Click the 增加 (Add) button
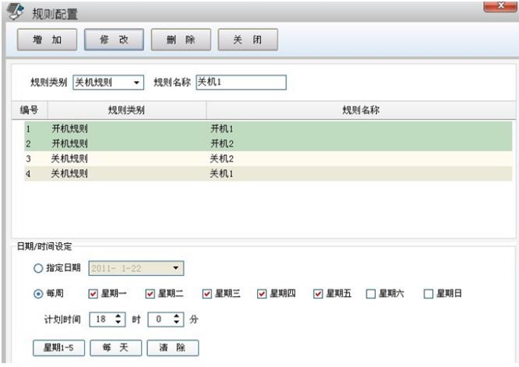Screen dimensions: 519x367 [48, 40]
